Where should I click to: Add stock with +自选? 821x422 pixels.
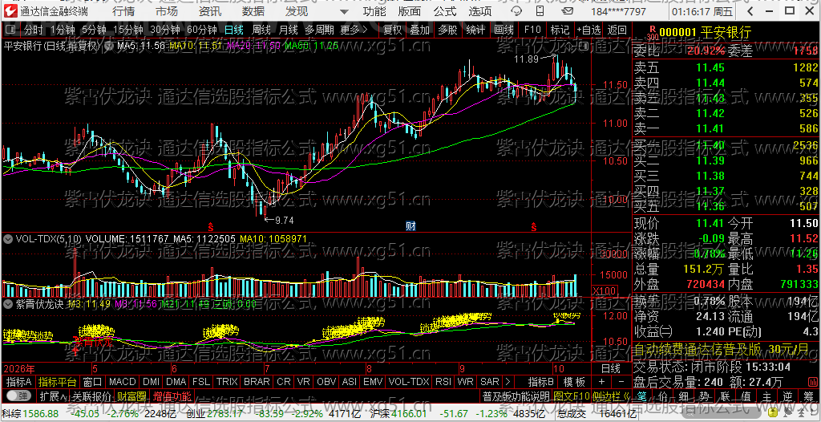(589, 30)
